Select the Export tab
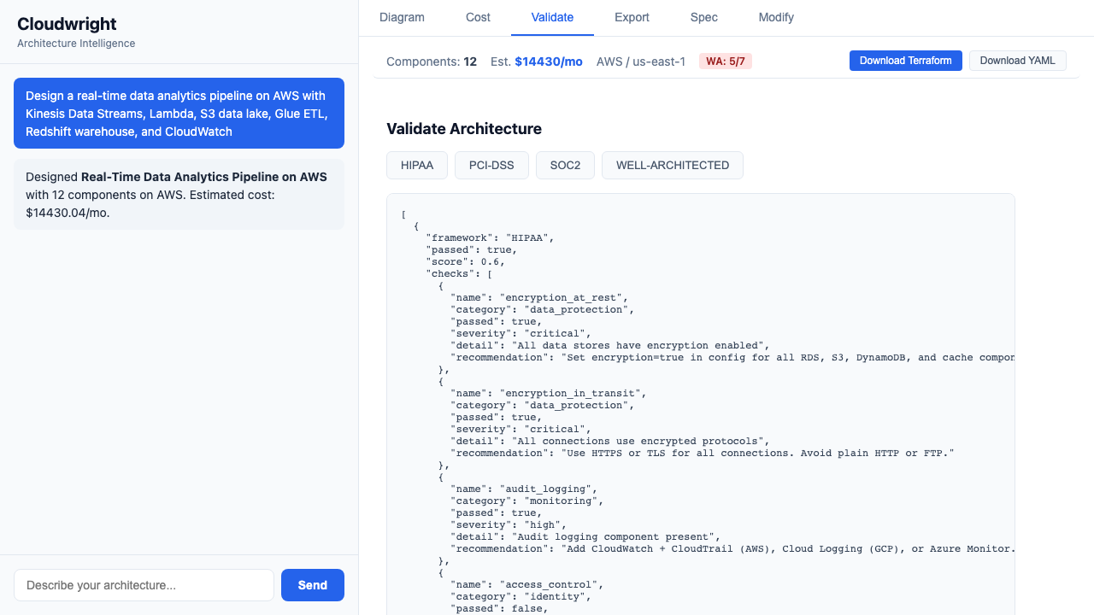This screenshot has width=1094, height=615. tap(632, 17)
